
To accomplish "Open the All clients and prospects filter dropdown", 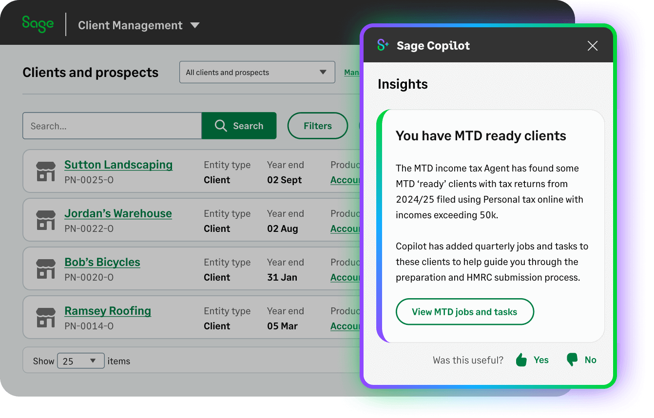I will click(257, 72).
